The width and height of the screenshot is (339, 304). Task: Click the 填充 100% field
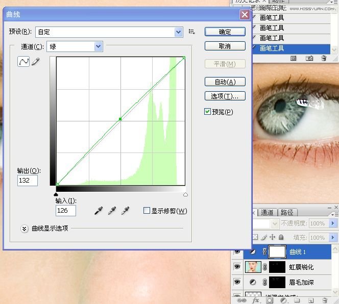click(319, 238)
